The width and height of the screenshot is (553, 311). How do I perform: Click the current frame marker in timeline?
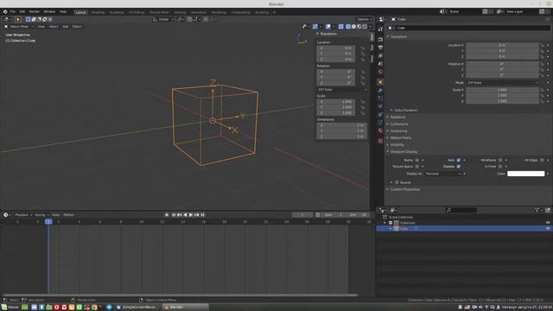[48, 221]
